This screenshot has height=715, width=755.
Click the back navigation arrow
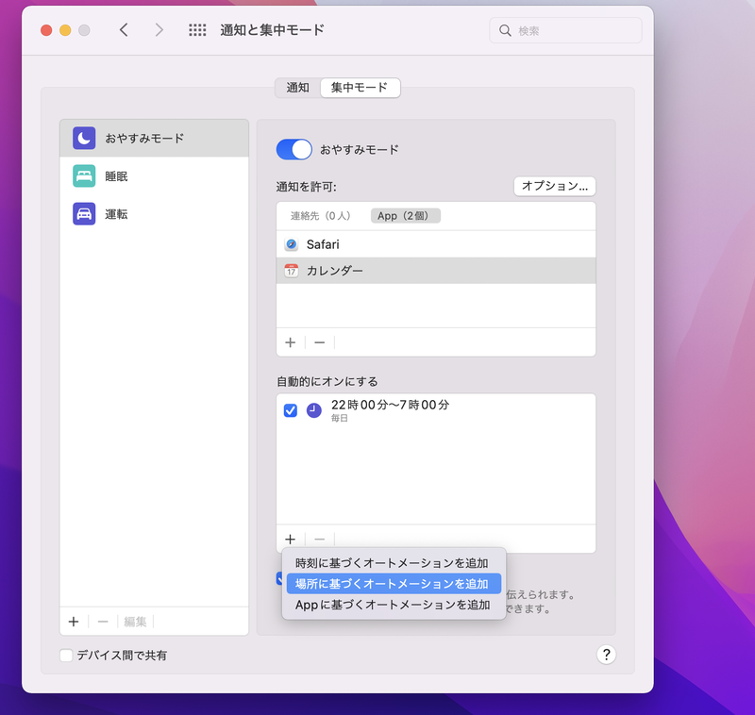pyautogui.click(x=124, y=29)
